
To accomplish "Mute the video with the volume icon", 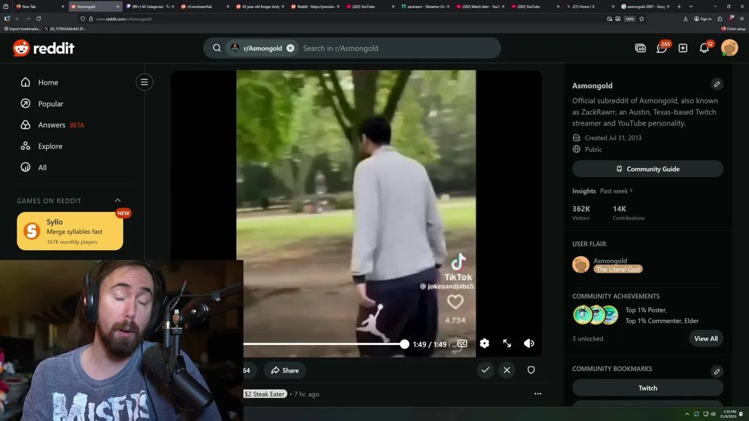I will click(529, 344).
